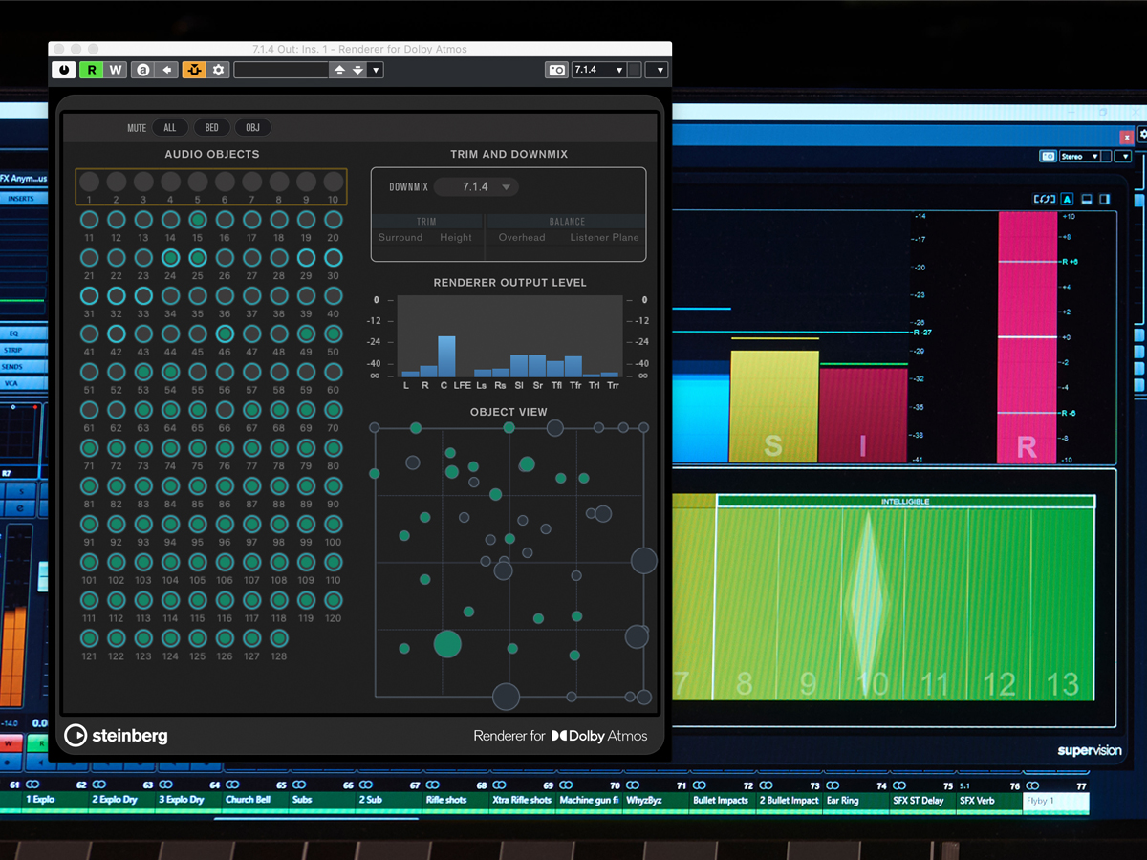This screenshot has width=1147, height=860.
Task: Select the largest green object in Object View
Action: (447, 644)
